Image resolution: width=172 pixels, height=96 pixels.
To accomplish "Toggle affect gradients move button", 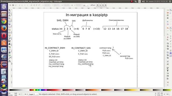I will coord(103,5).
